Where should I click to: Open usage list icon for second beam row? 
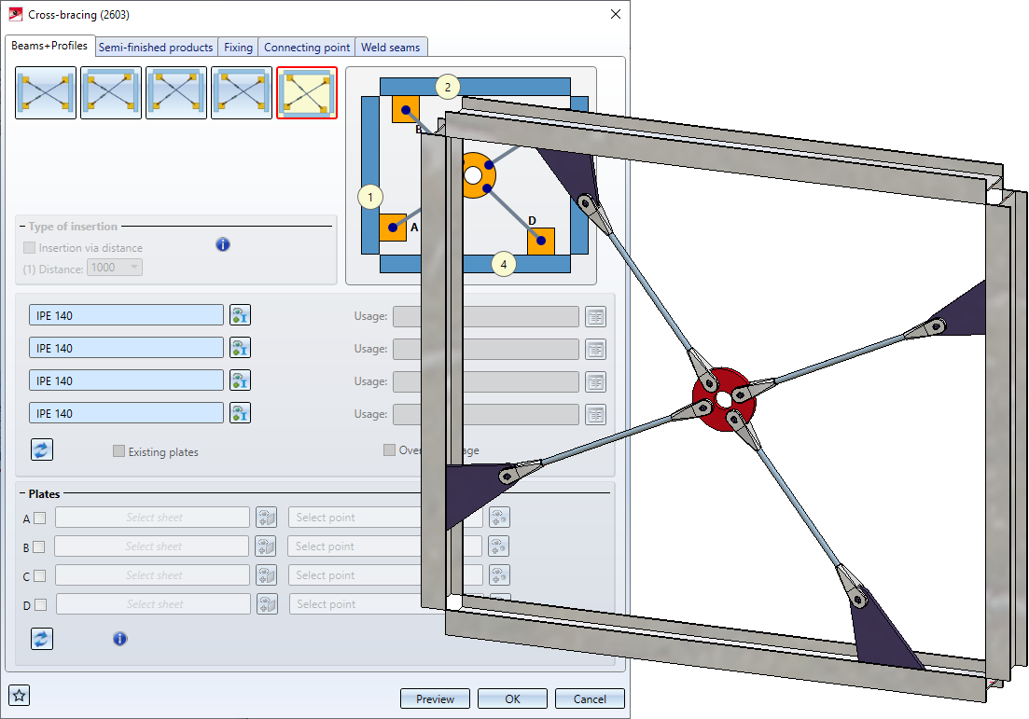coord(595,350)
